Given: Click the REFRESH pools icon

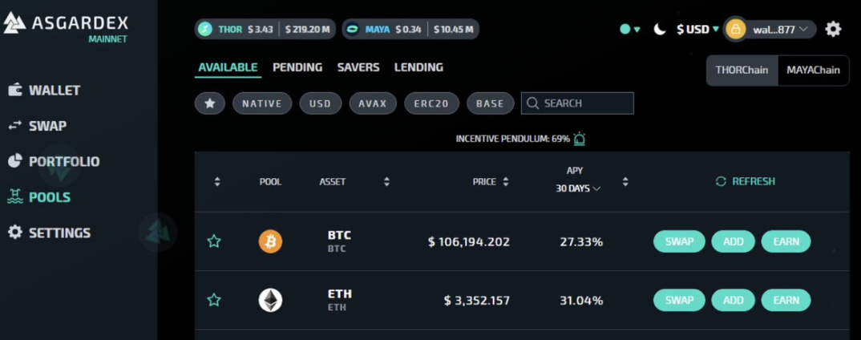Looking at the screenshot, I should (x=721, y=182).
